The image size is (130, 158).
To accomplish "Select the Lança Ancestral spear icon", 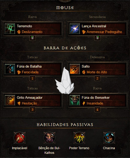I will click(75, 29).
